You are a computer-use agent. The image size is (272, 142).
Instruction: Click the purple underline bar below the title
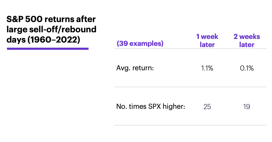click(x=48, y=49)
